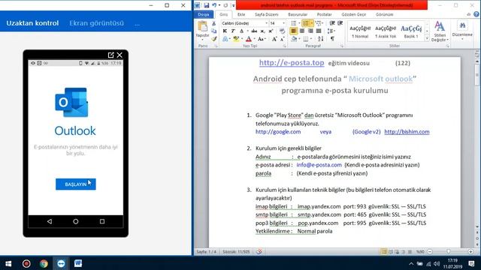Save the Word document from quick access toolbar

tap(207, 5)
